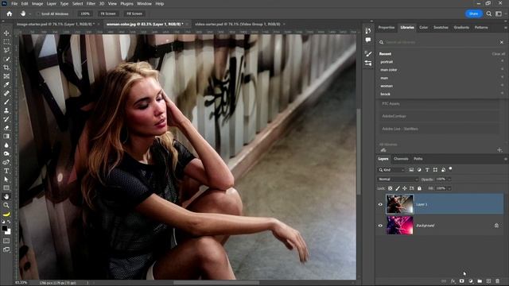The width and height of the screenshot is (509, 286).
Task: Open the Filter menu
Action: pyautogui.click(x=91, y=3)
